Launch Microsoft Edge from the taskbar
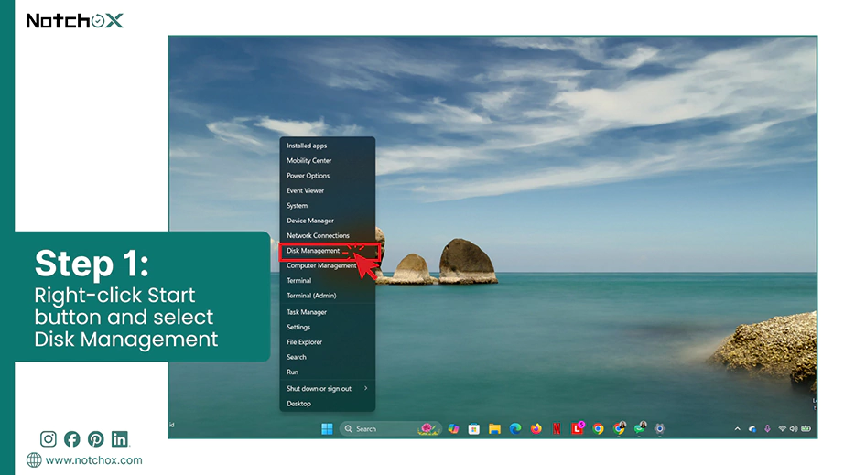844x475 pixels. [515, 429]
